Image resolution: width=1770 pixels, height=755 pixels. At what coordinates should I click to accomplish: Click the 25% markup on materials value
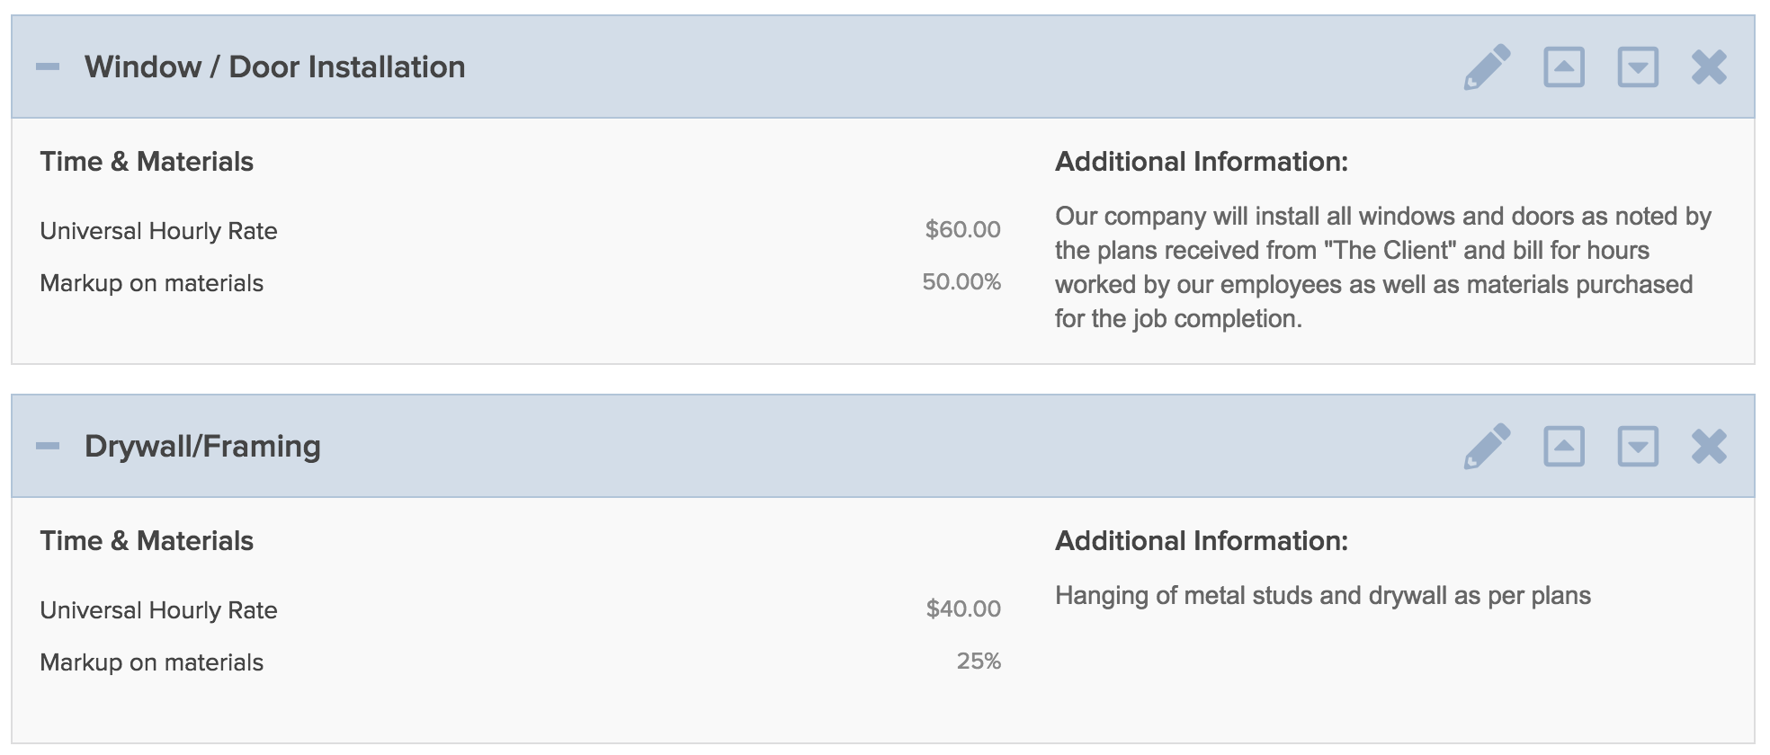(979, 661)
